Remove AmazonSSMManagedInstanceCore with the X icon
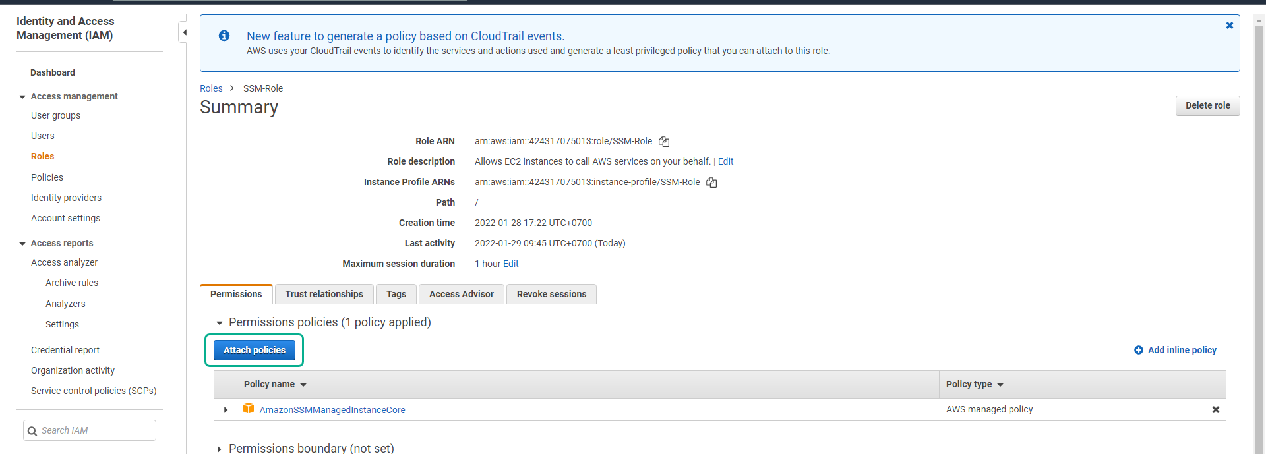The image size is (1266, 454). (1215, 409)
